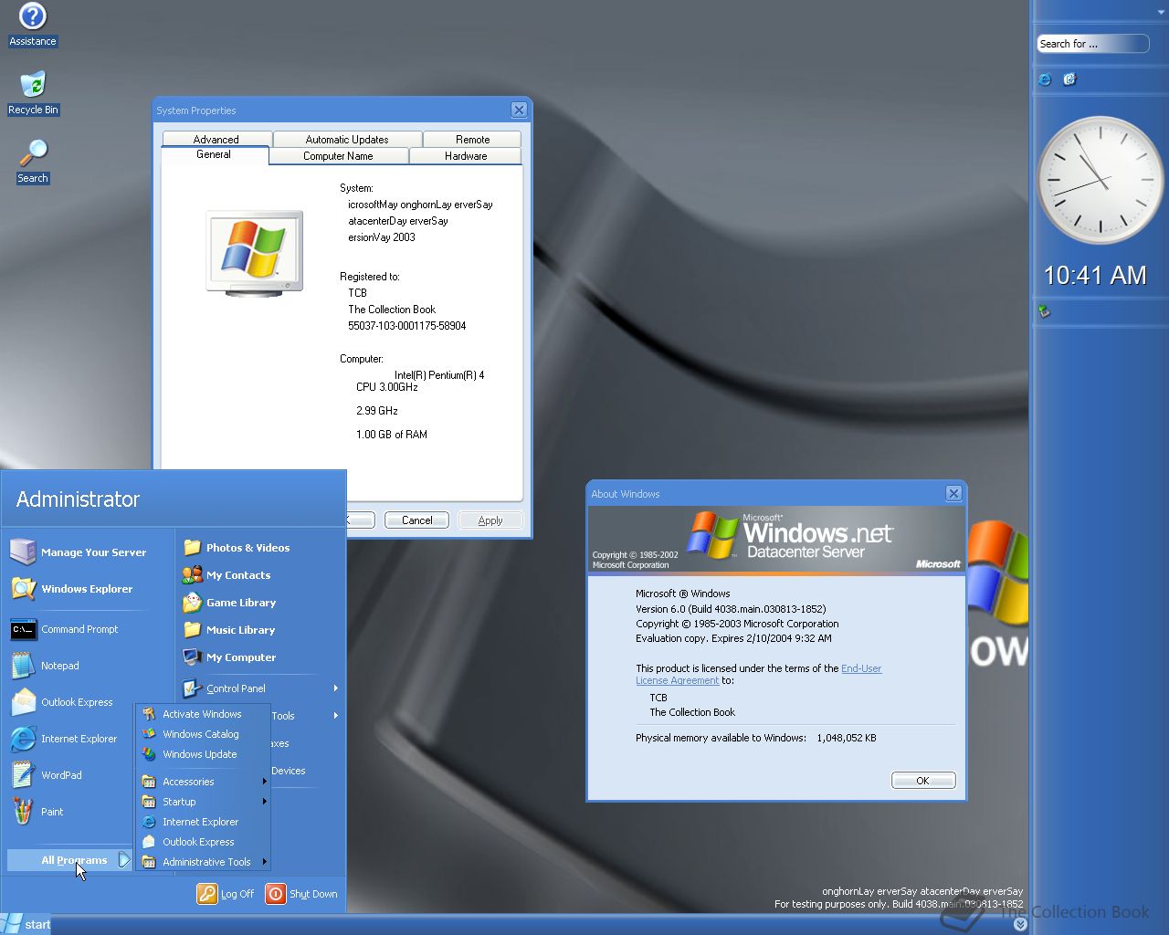Click the All Programs arrow
This screenshot has height=935, width=1169.
tap(124, 860)
